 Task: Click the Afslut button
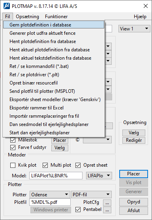pos(133,211)
